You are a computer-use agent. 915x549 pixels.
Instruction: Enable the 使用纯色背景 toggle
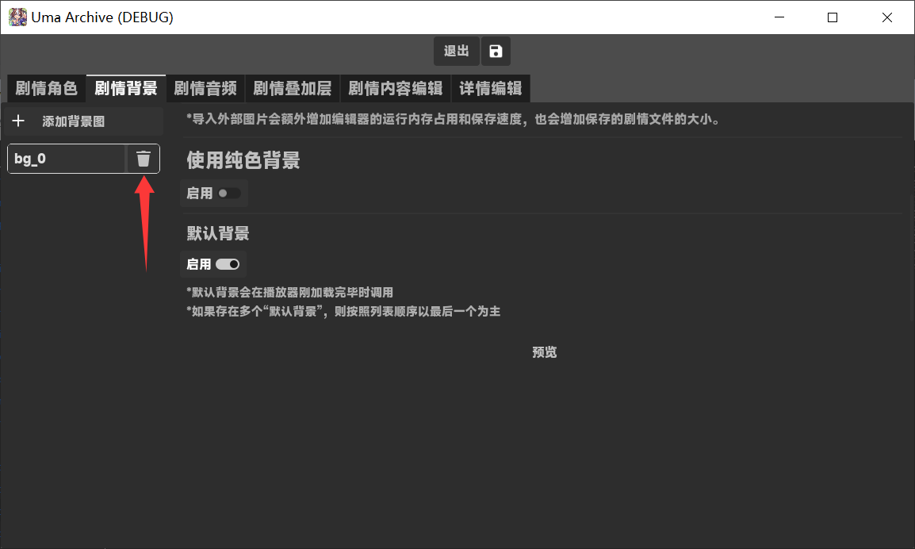click(x=228, y=194)
